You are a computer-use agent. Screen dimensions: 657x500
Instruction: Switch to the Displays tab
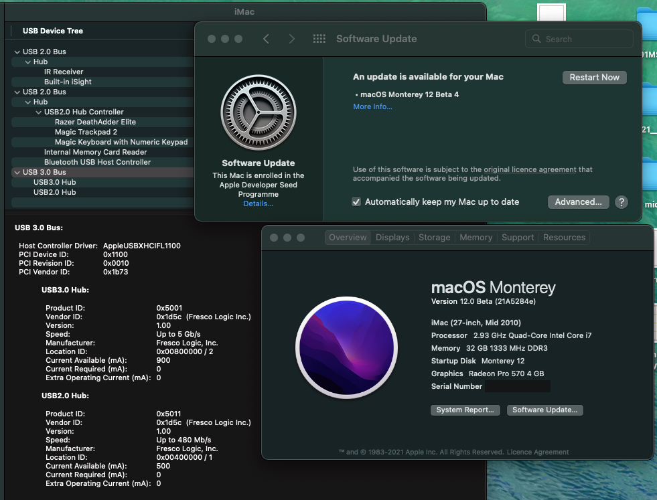(x=392, y=238)
